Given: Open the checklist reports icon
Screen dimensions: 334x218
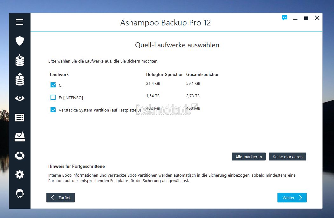Looking at the screenshot, I should pyautogui.click(x=20, y=117).
